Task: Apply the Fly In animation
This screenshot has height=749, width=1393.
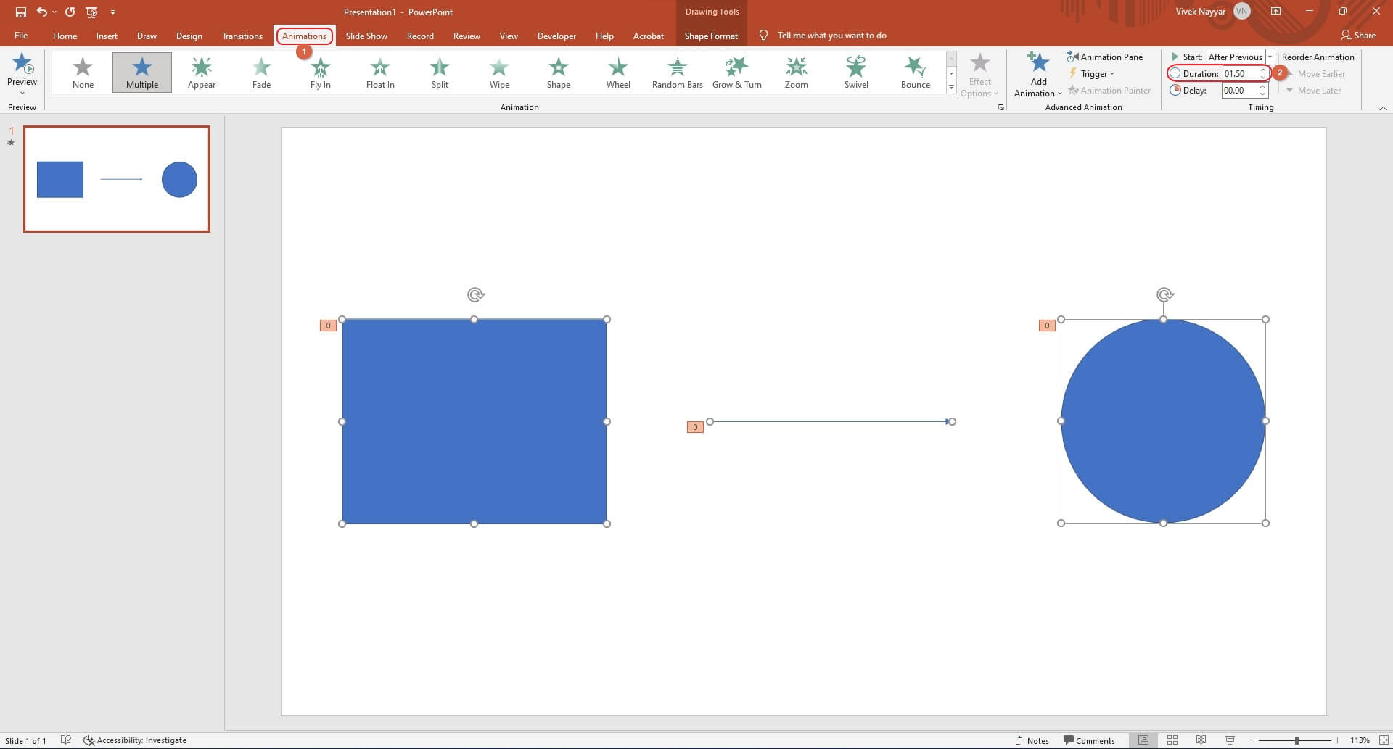Action: coord(321,73)
